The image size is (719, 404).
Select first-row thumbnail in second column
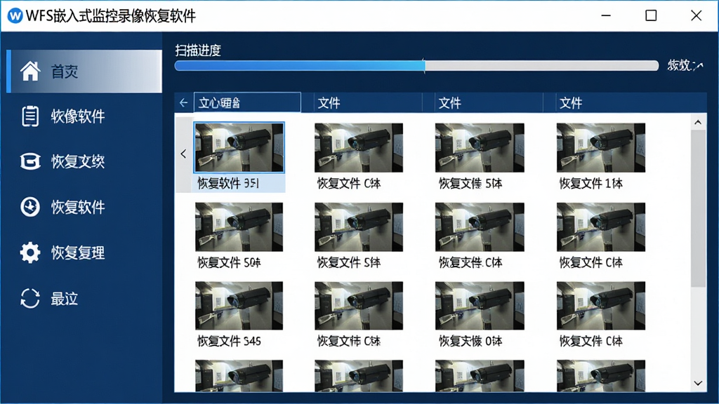(359, 147)
